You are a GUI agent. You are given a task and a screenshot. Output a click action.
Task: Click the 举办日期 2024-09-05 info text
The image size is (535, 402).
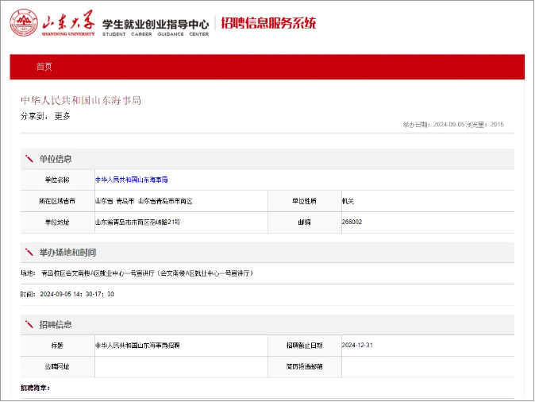click(x=433, y=125)
